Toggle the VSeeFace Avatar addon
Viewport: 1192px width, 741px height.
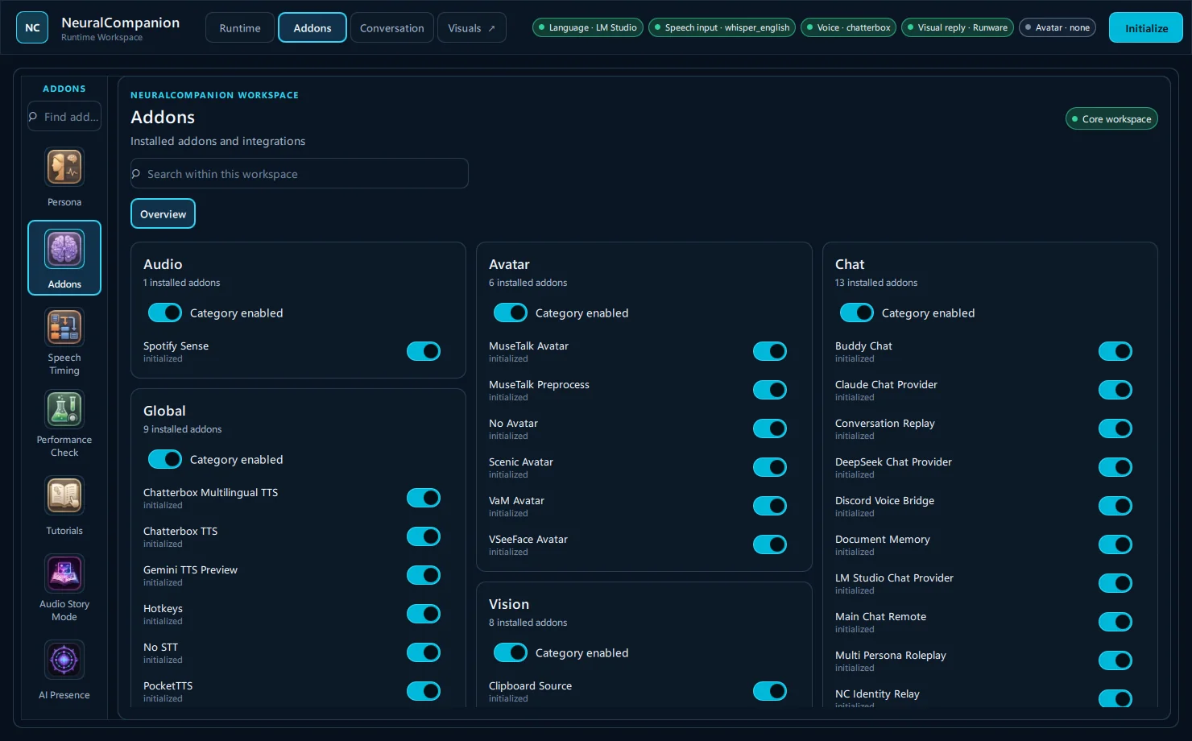pos(770,544)
